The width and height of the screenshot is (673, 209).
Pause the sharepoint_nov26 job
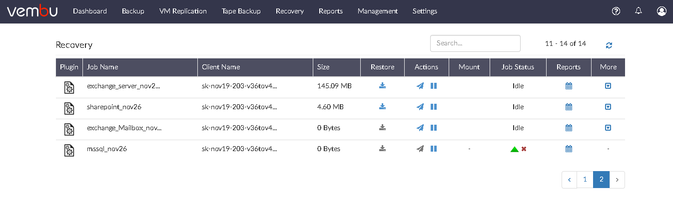click(434, 107)
